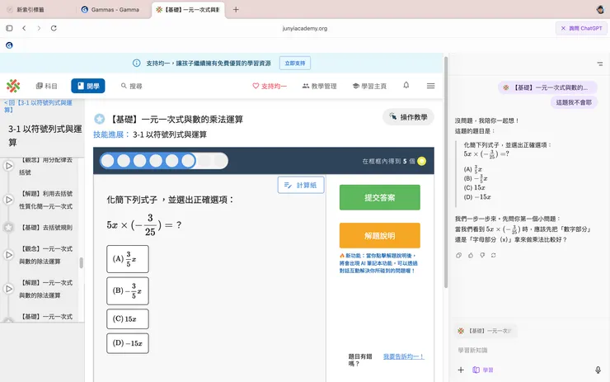Collapse the ChatGPT side panel icon
The image size is (610, 382).
click(600, 64)
